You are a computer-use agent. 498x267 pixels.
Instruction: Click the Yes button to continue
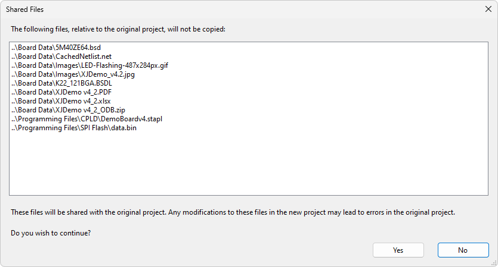(398, 250)
